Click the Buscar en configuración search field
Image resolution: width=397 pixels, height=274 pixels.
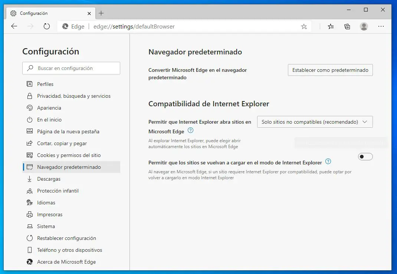click(x=71, y=68)
